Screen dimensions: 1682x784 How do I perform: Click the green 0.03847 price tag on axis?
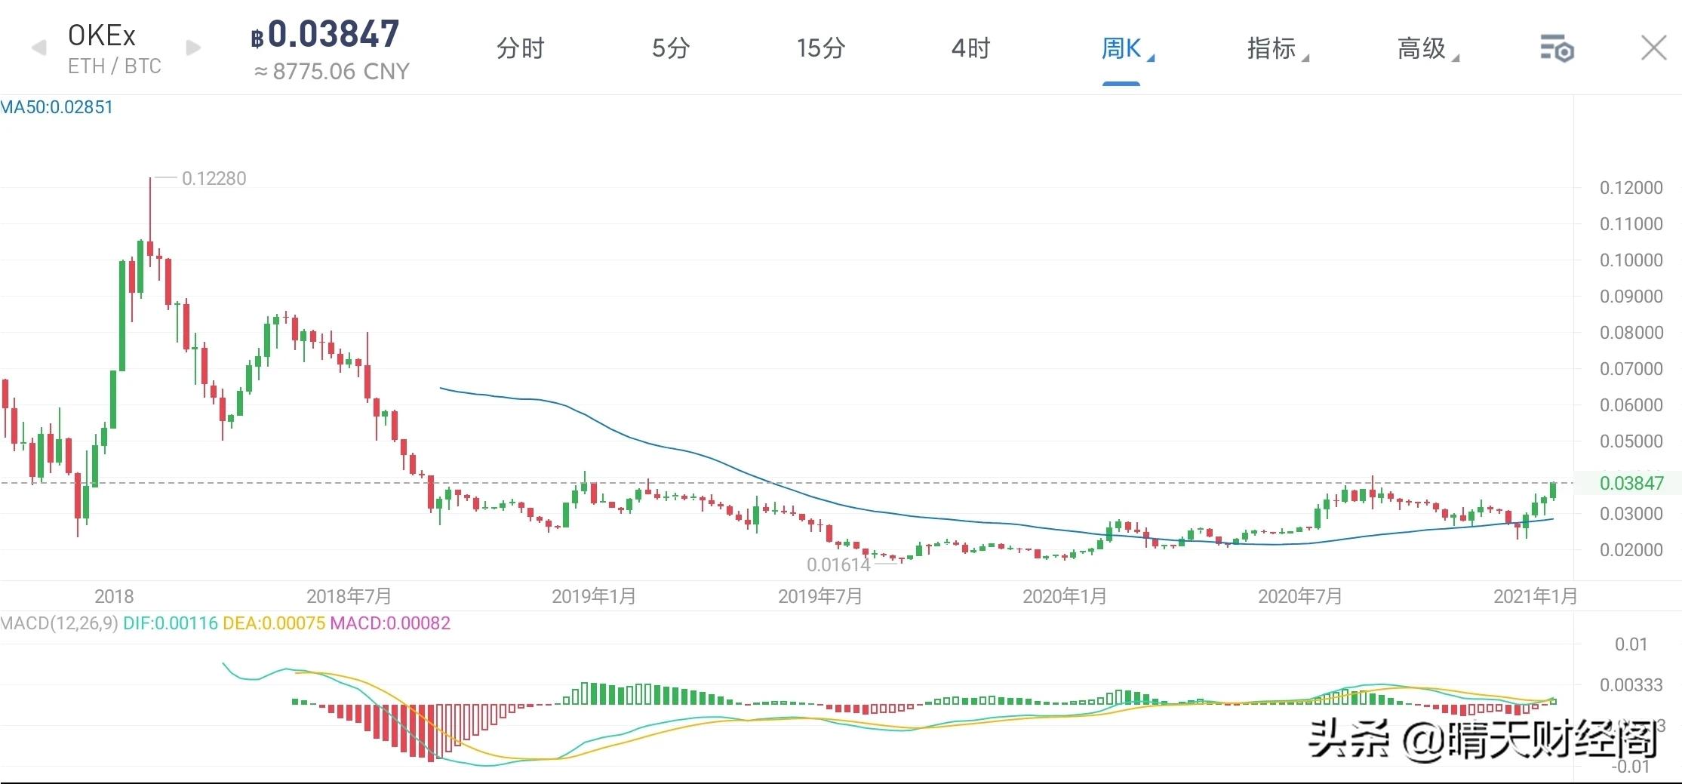1632,483
